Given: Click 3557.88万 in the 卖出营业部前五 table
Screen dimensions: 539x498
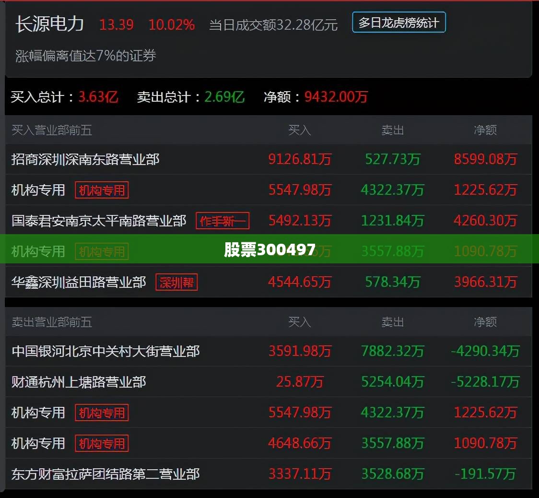Looking at the screenshot, I should 393,443.
